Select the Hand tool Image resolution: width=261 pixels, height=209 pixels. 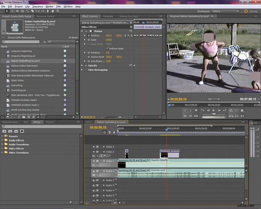click(53, 11)
